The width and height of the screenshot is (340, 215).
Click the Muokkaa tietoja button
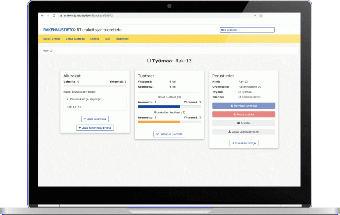[x=244, y=143]
